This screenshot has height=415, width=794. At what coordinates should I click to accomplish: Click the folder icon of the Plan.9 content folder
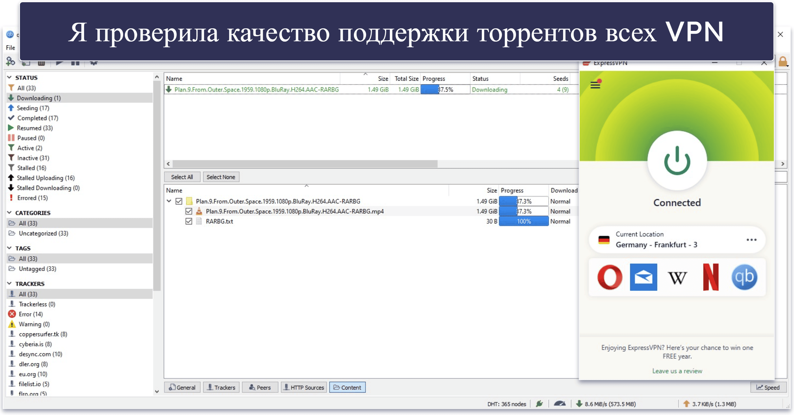click(189, 201)
